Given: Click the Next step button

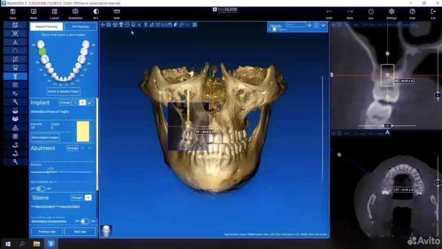Looking at the screenshot, I should tap(80, 231).
